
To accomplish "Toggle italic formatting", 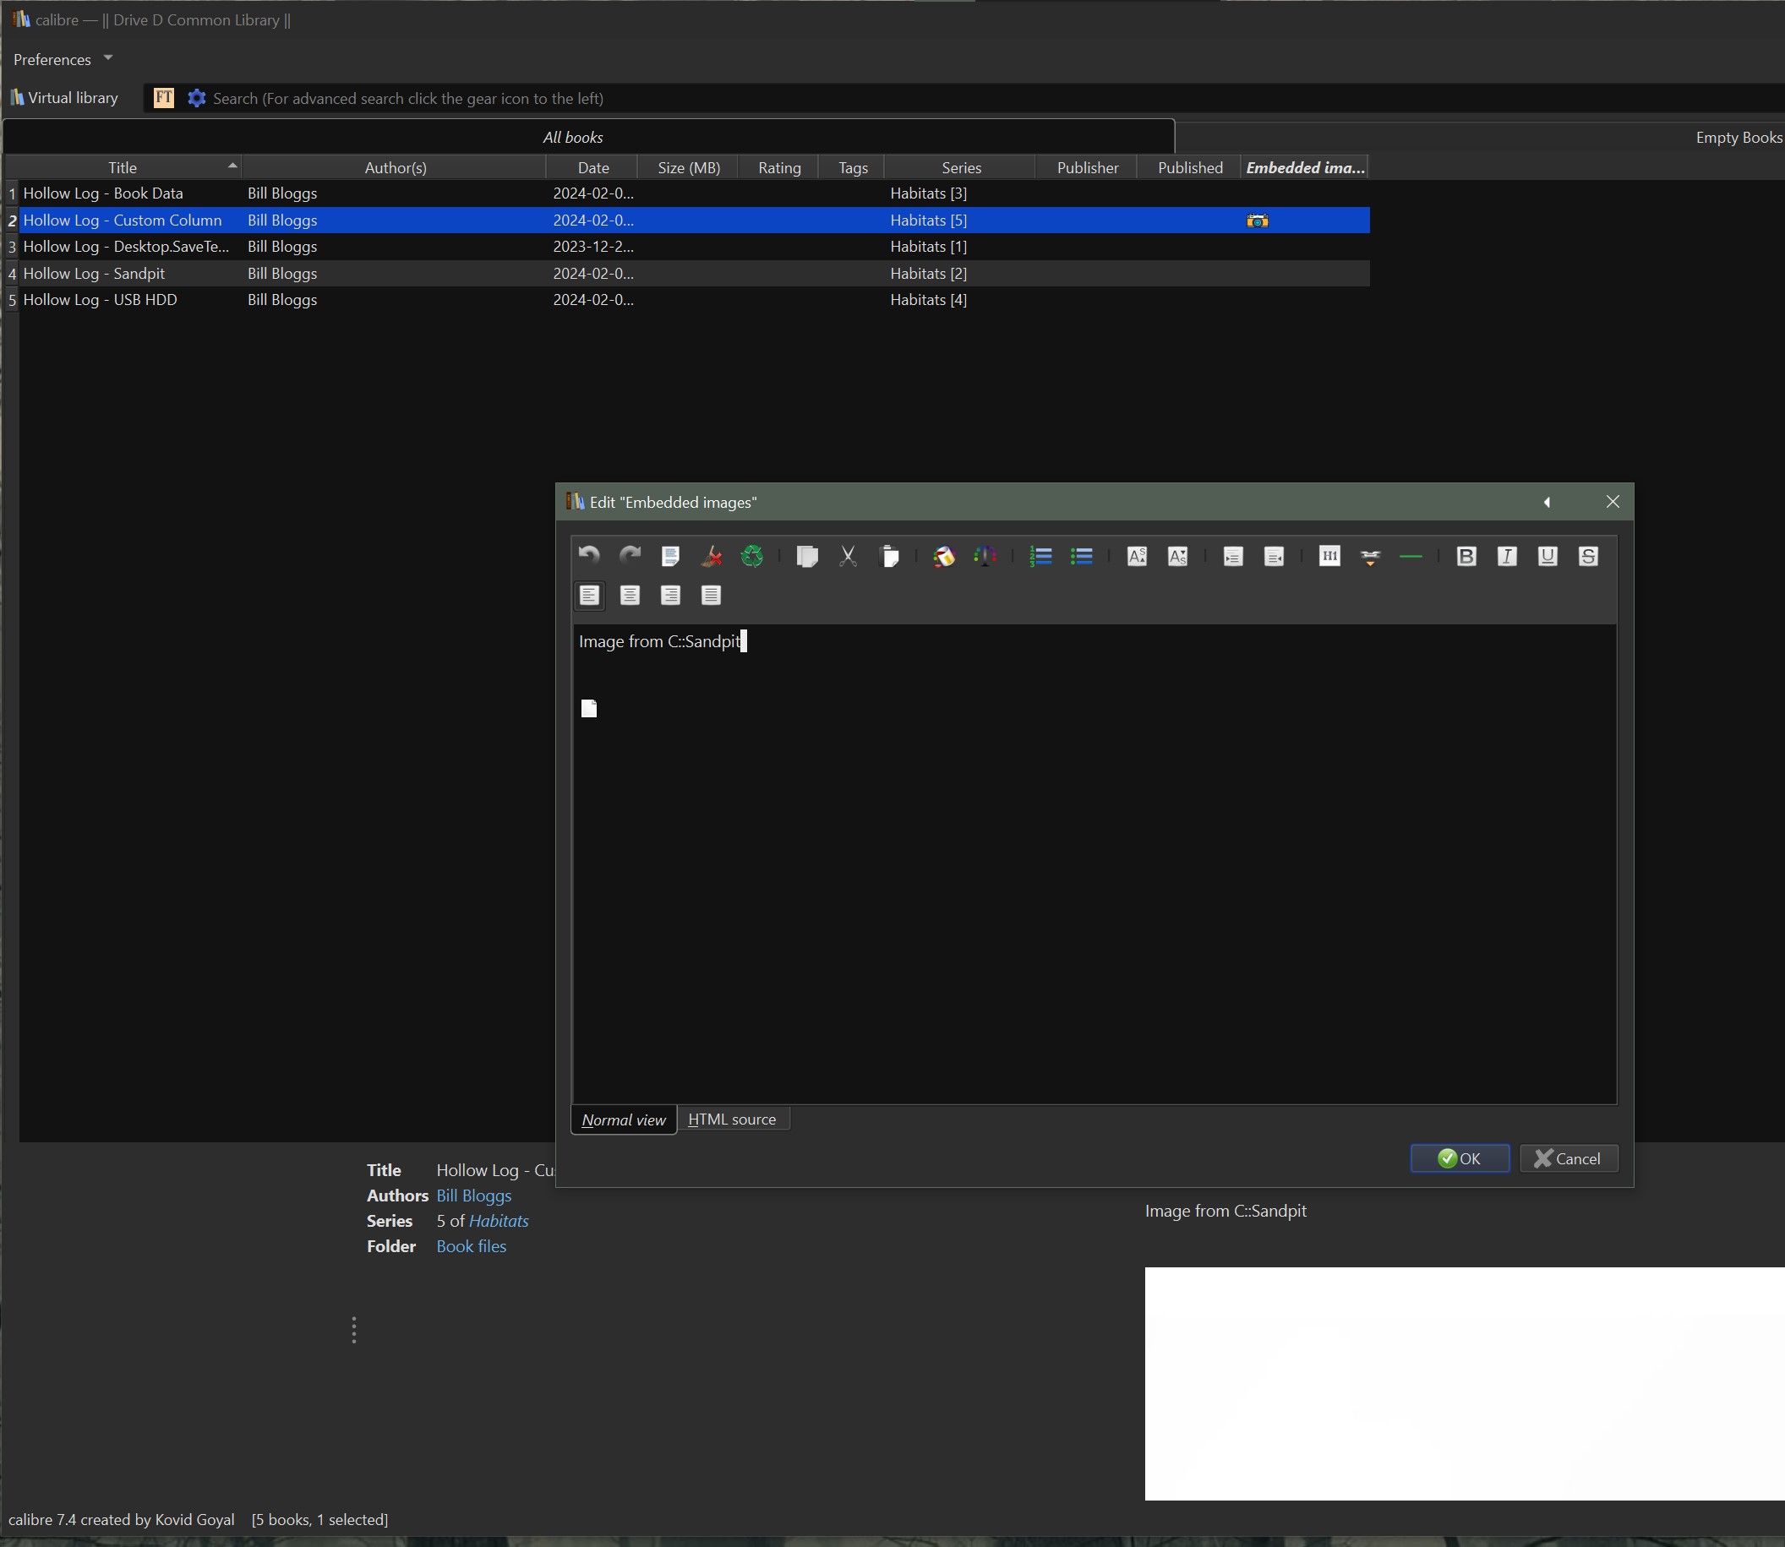I will pyautogui.click(x=1506, y=556).
